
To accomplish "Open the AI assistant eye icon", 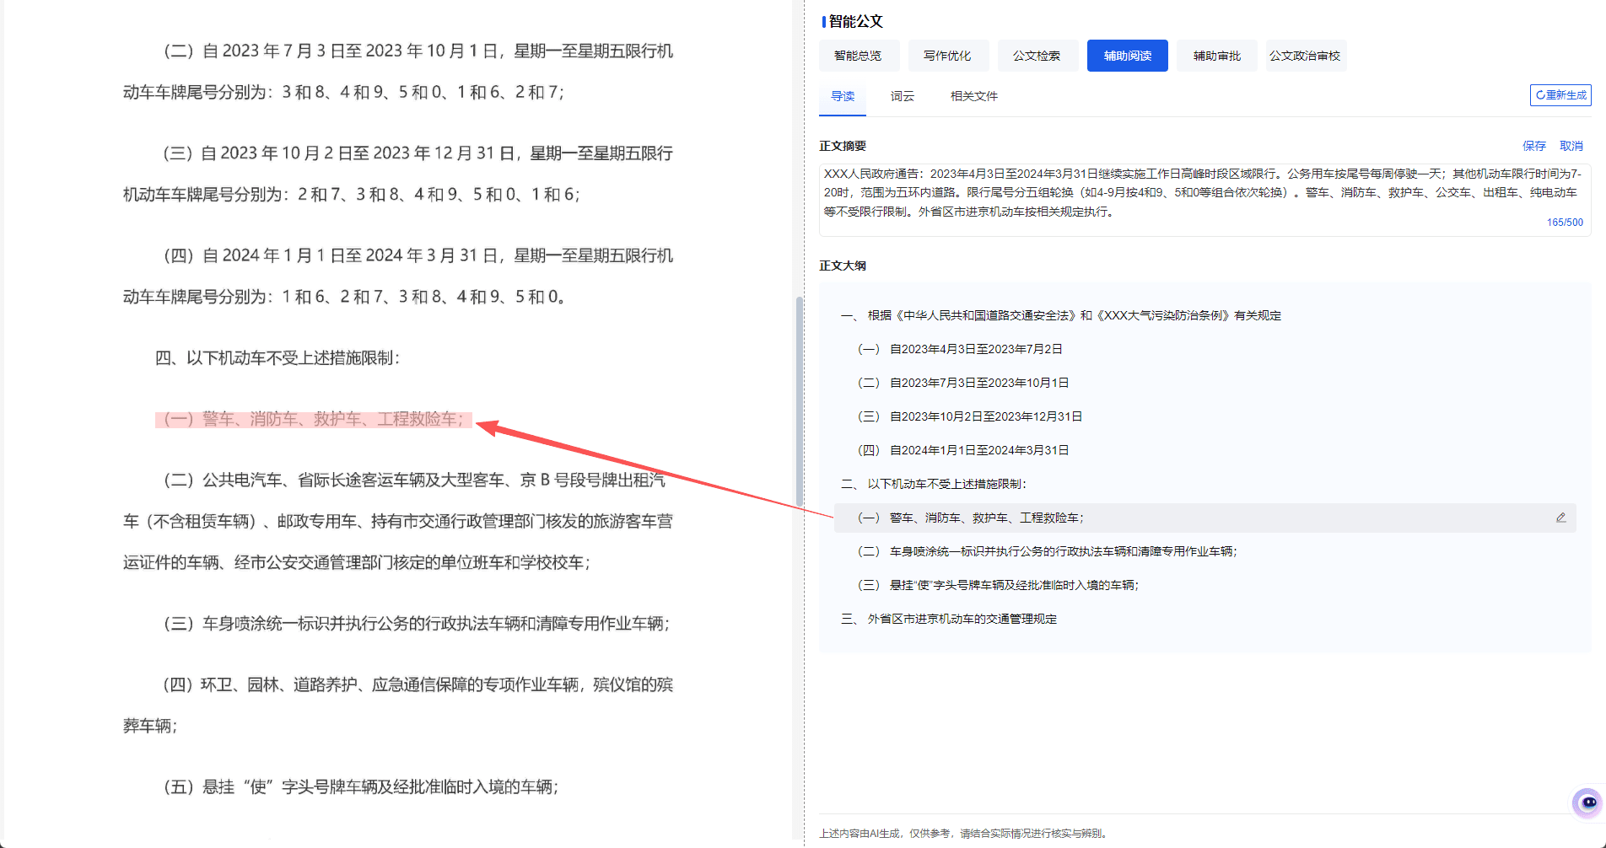I will click(x=1587, y=803).
